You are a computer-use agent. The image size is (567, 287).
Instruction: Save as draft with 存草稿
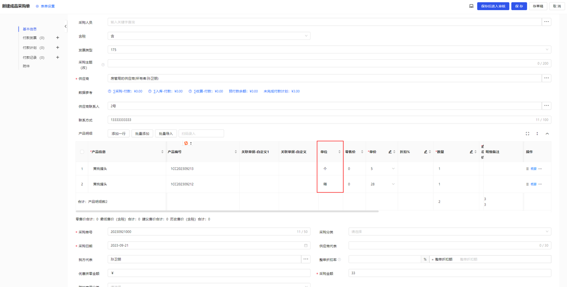(538, 6)
